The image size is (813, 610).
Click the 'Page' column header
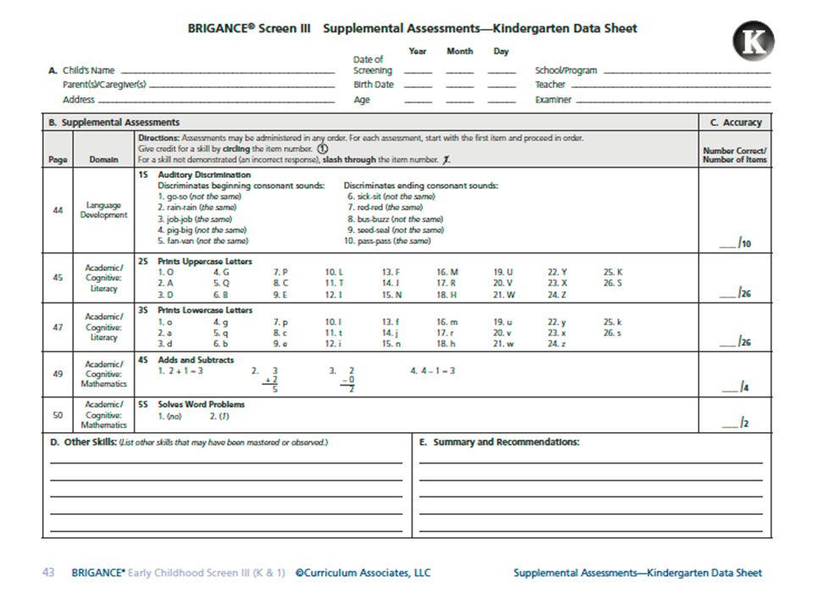58,160
